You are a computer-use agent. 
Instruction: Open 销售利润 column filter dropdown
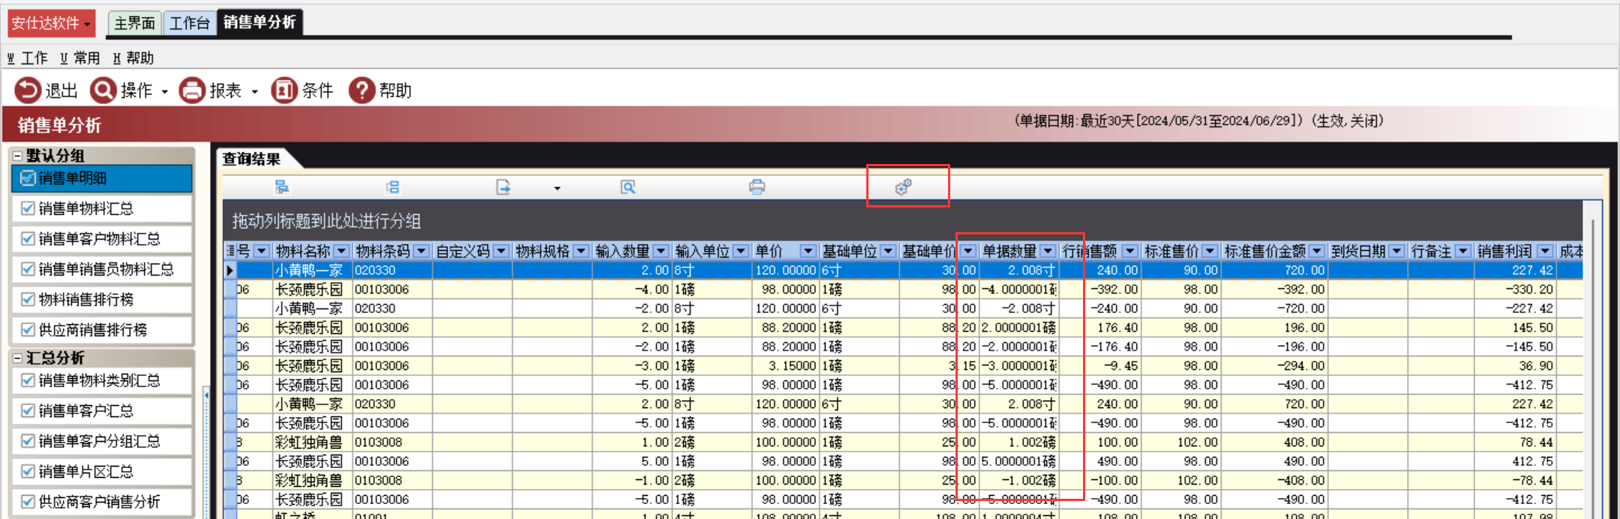tap(1545, 251)
